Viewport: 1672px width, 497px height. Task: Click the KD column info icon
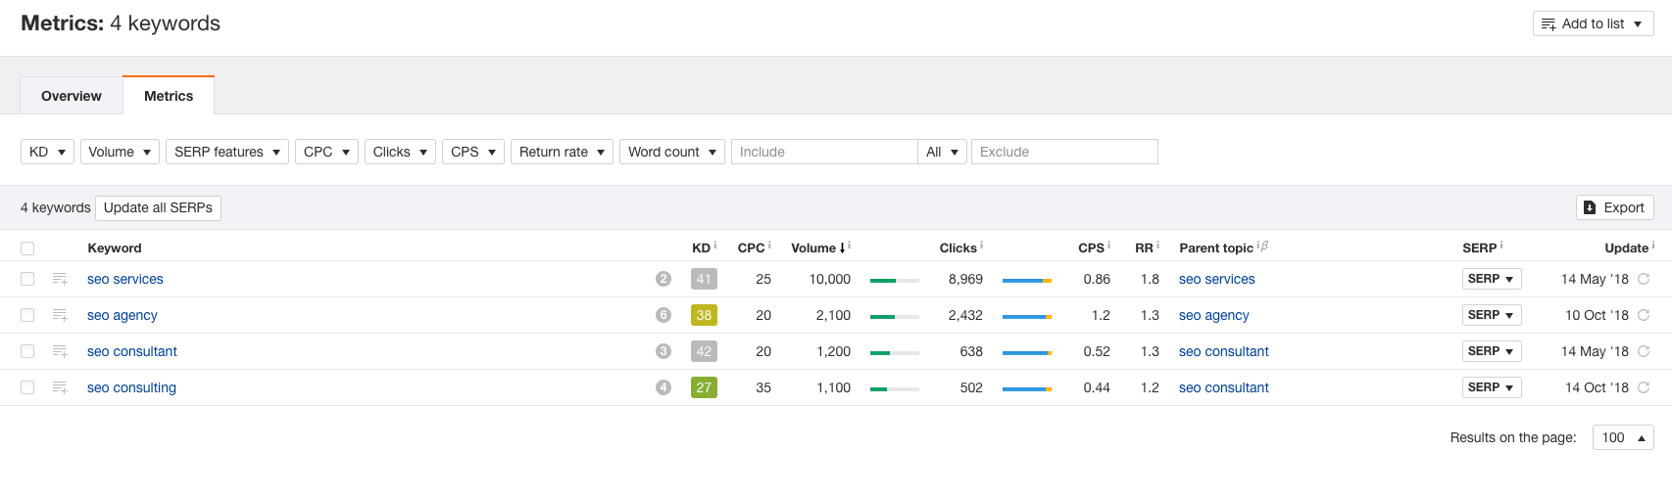coord(715,246)
